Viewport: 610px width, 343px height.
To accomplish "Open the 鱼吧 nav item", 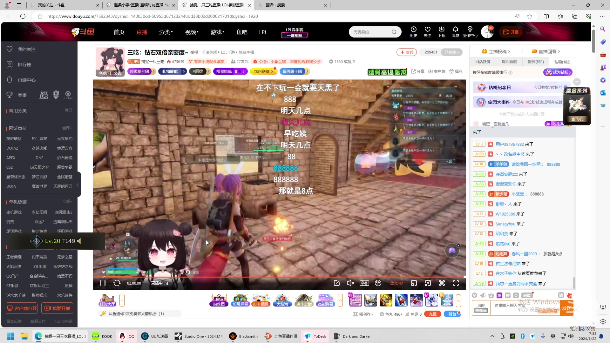I will pos(242,32).
